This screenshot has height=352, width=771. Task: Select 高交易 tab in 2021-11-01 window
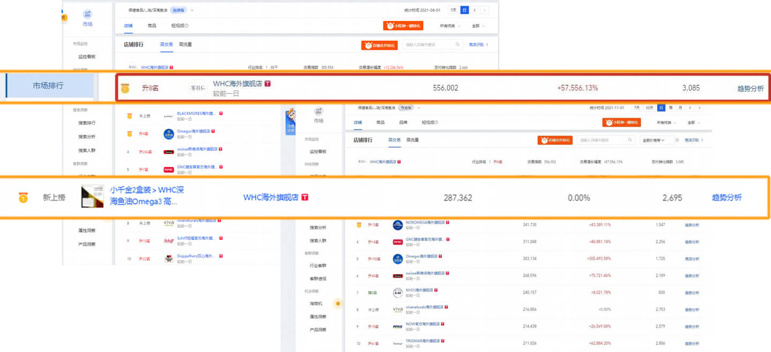click(395, 140)
